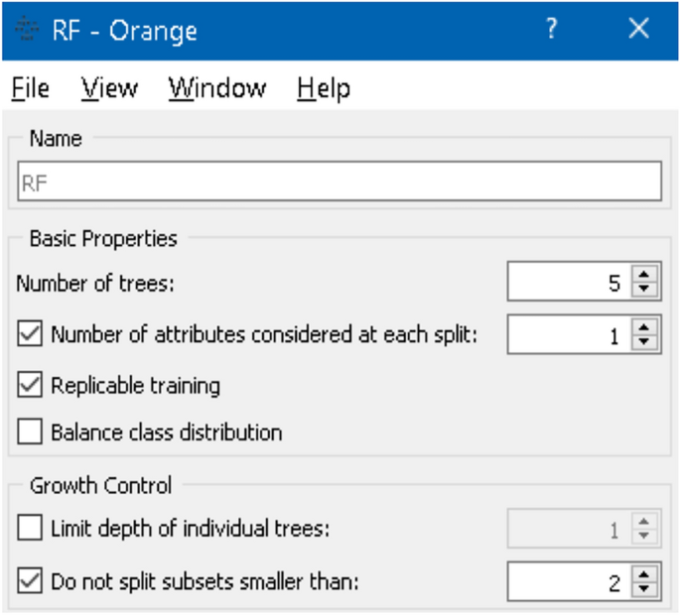Increase attributes per split with up arrow
The height and width of the screenshot is (615, 680).
point(645,328)
